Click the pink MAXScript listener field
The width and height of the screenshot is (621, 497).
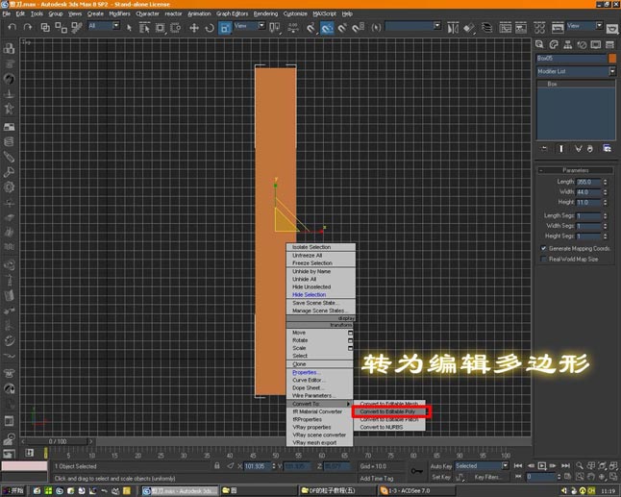coord(24,466)
